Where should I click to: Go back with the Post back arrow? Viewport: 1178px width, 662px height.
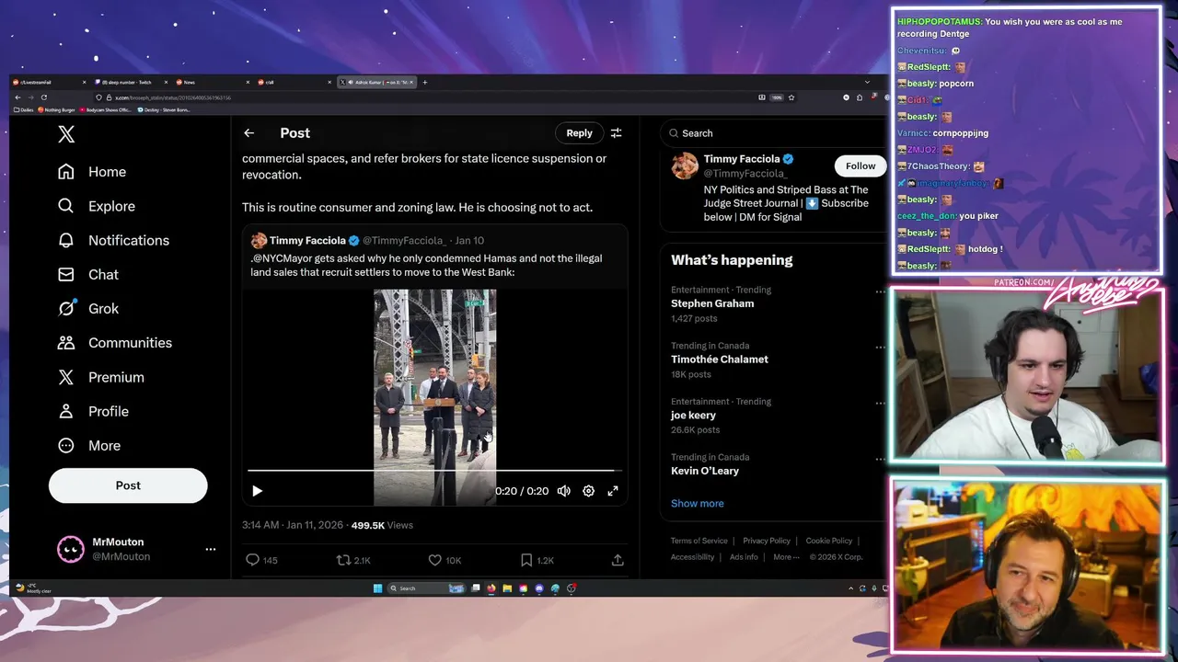248,133
